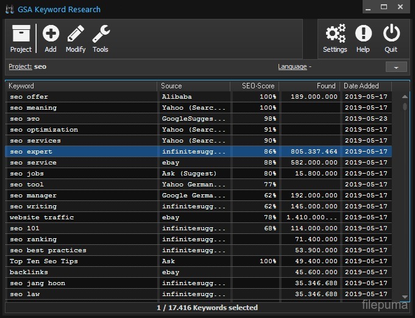Click the Help exclamation icon
Image resolution: width=415 pixels, height=318 pixels.
363,34
